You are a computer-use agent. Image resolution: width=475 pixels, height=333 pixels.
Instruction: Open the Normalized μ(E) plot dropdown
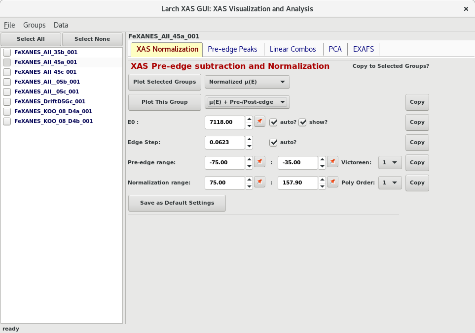click(247, 82)
